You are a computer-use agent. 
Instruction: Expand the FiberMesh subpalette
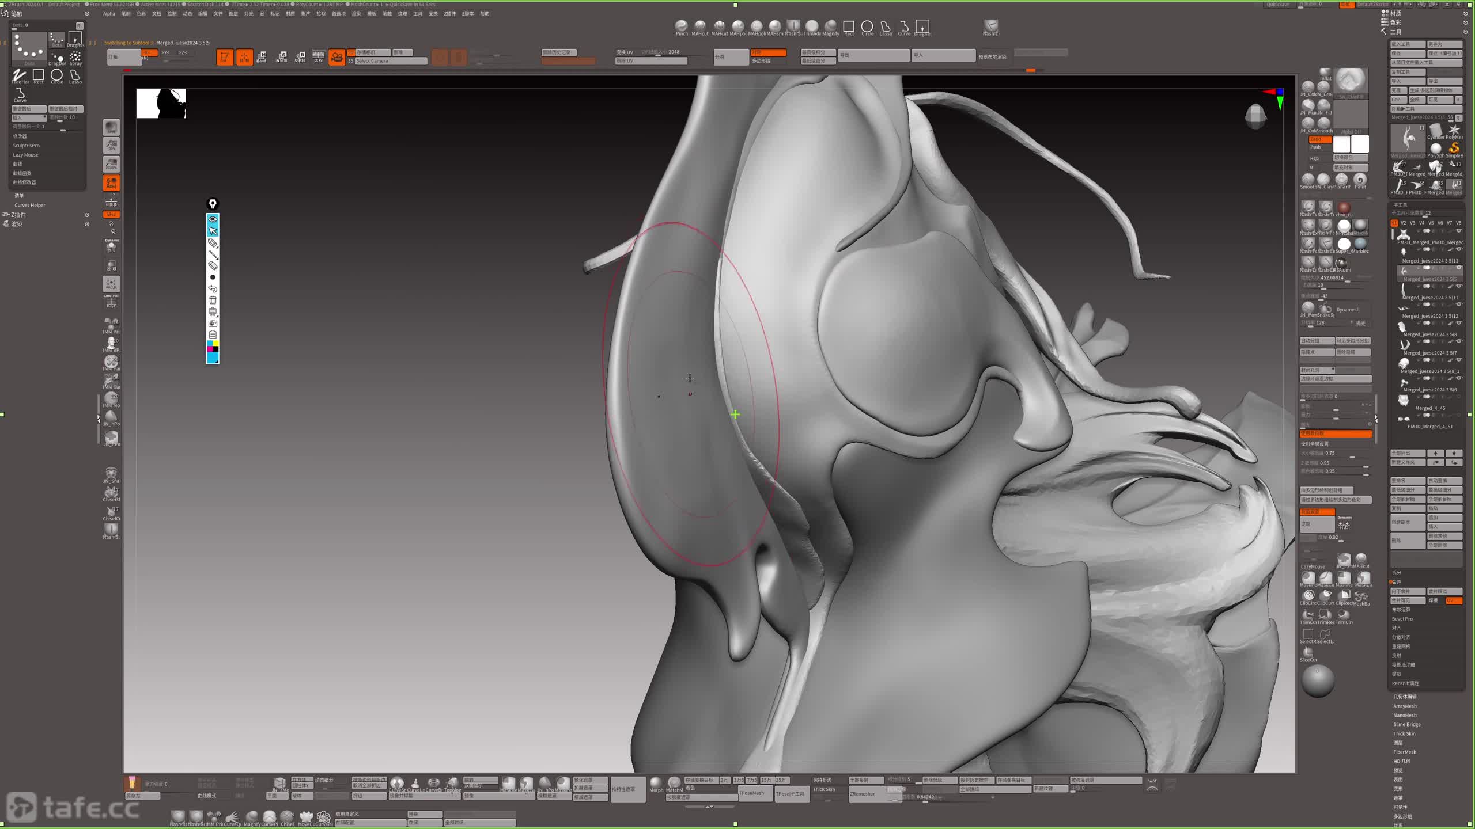click(1405, 752)
